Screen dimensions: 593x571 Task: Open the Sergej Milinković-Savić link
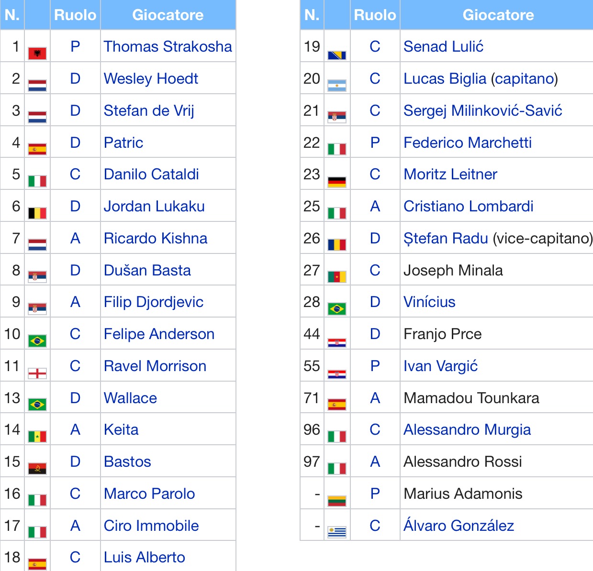coord(482,110)
